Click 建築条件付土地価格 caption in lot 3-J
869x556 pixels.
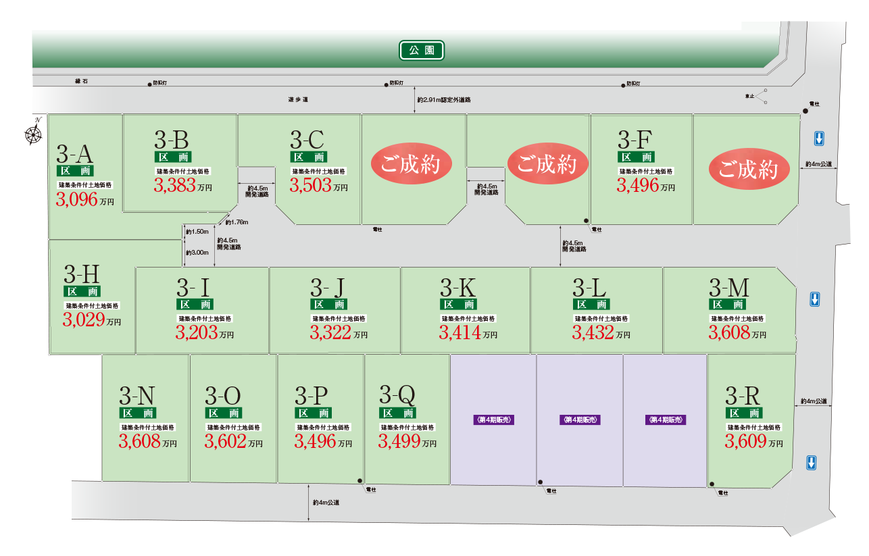339,318
